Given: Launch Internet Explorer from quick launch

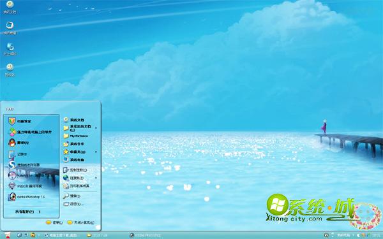Looking at the screenshot, I should coord(20,235).
